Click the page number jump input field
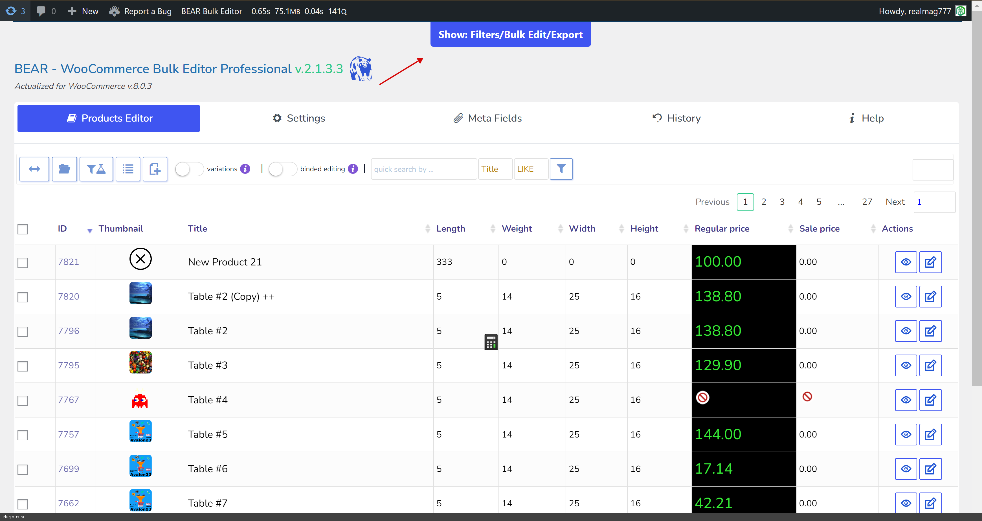This screenshot has height=521, width=982. tap(934, 202)
